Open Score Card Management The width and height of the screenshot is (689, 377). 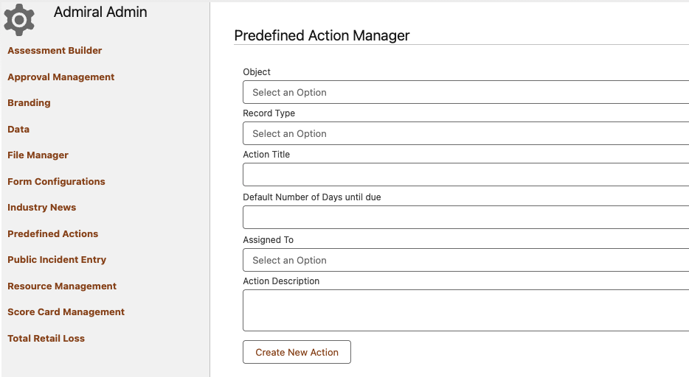pos(66,312)
